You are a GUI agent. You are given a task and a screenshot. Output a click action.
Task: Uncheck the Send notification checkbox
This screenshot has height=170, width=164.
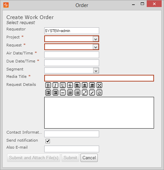click(48, 141)
